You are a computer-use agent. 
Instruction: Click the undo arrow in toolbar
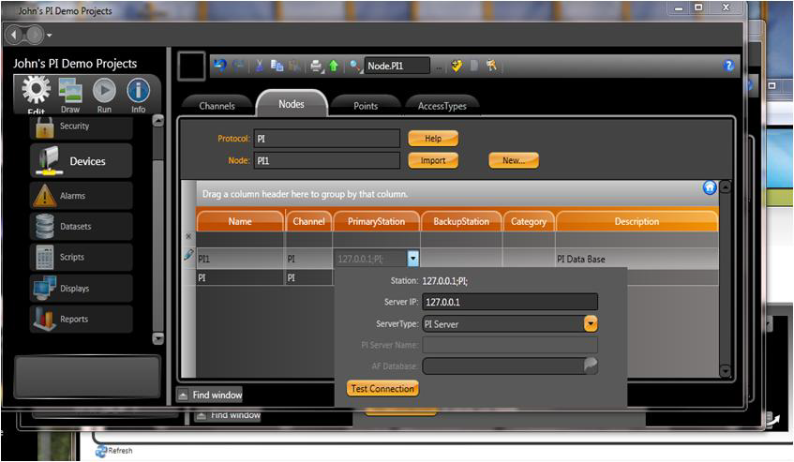pos(219,66)
